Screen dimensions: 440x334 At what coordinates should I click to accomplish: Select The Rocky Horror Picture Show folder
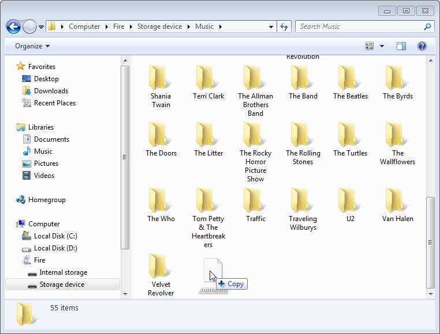255,152
